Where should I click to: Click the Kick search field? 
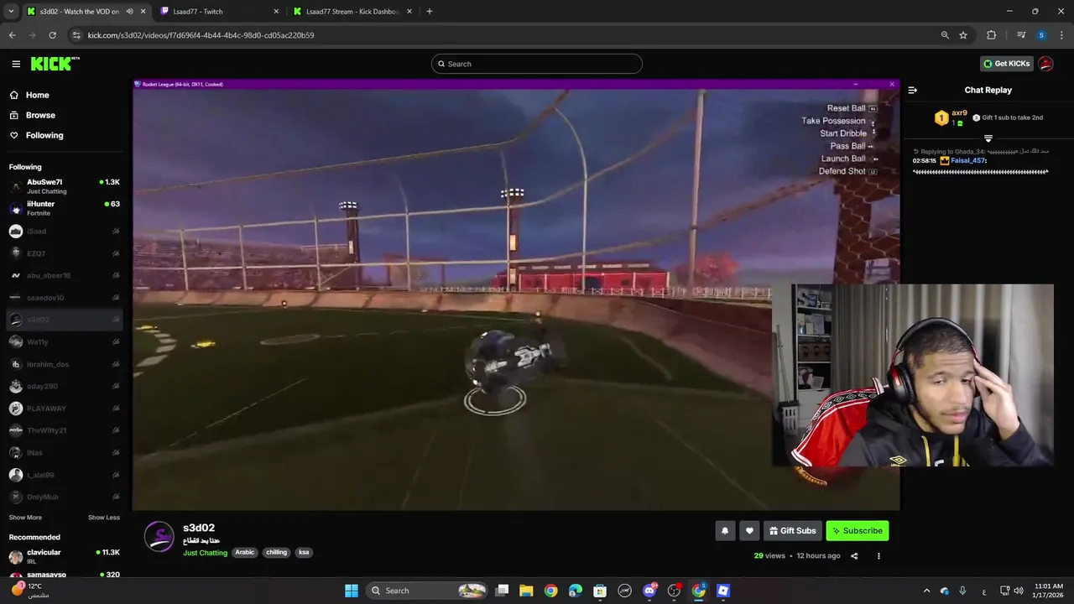tap(537, 64)
